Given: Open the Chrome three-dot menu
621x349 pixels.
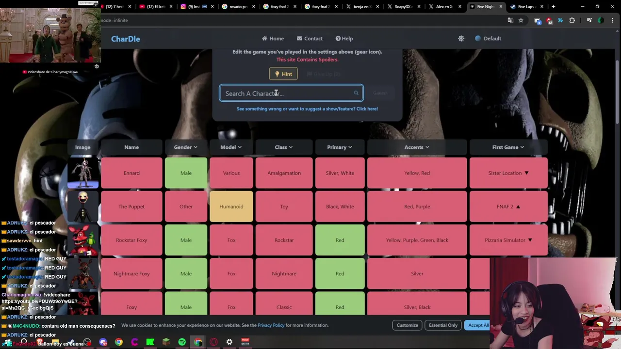Looking at the screenshot, I should (x=612, y=20).
